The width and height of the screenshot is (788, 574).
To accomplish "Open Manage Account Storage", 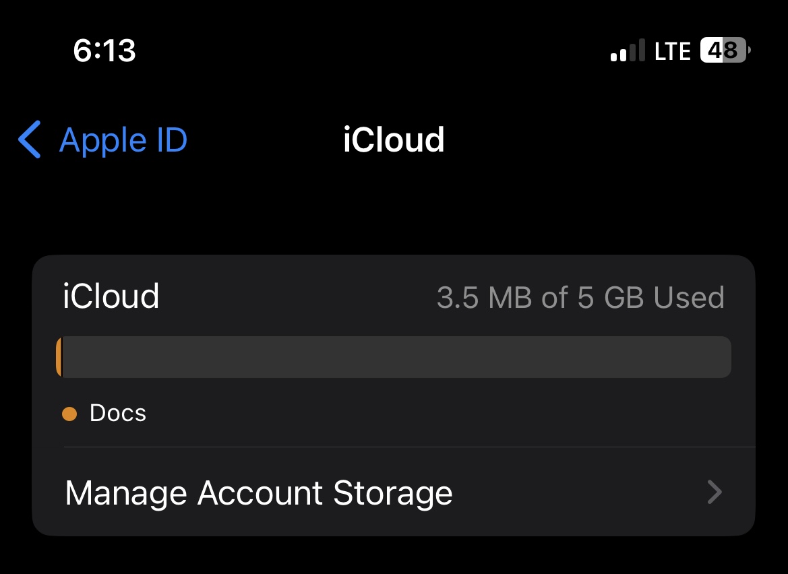I will [394, 492].
